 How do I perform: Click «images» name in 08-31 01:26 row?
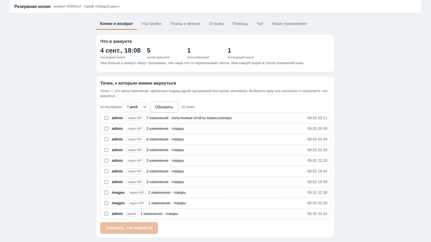(118, 203)
